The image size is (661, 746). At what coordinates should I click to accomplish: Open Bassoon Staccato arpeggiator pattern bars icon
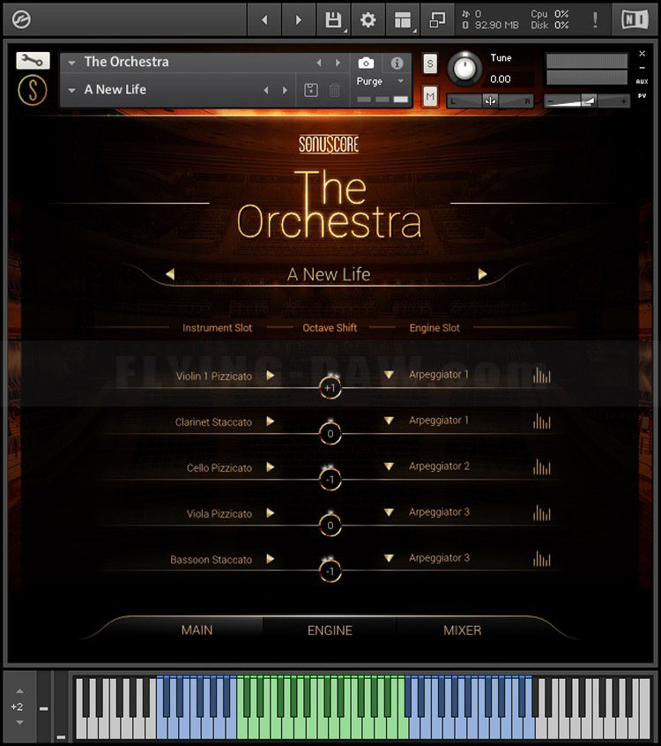tap(542, 558)
